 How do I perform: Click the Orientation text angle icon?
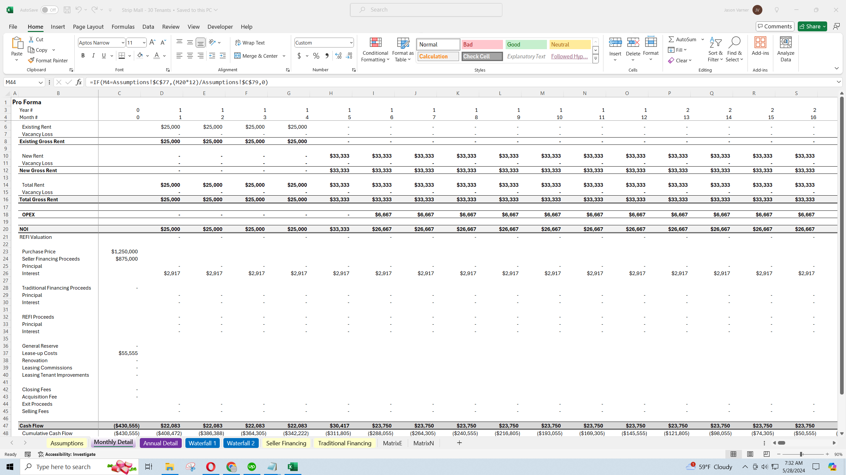(212, 42)
